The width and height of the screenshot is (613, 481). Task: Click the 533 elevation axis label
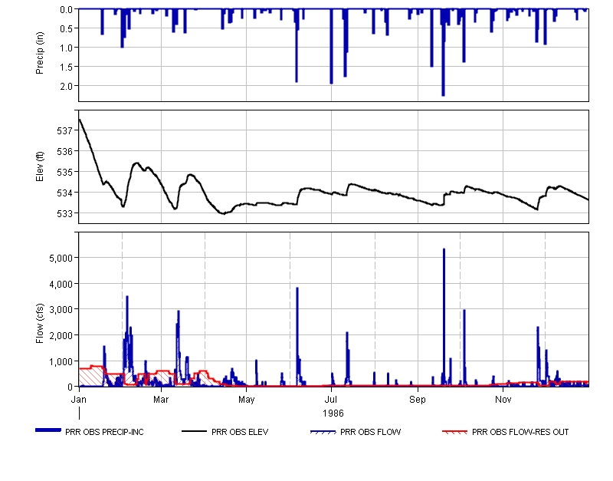click(x=65, y=214)
